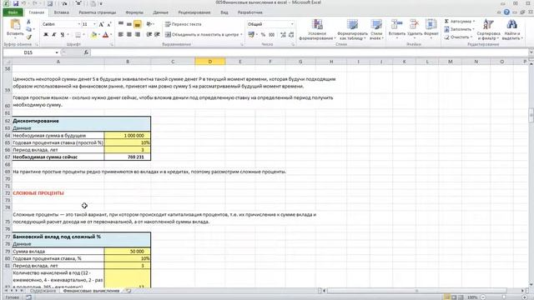Click the Очистить button
534x300 pixels.
coord(458,37)
